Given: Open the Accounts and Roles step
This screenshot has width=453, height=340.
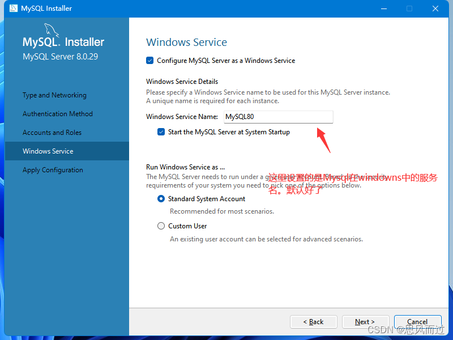Looking at the screenshot, I should 52,133.
